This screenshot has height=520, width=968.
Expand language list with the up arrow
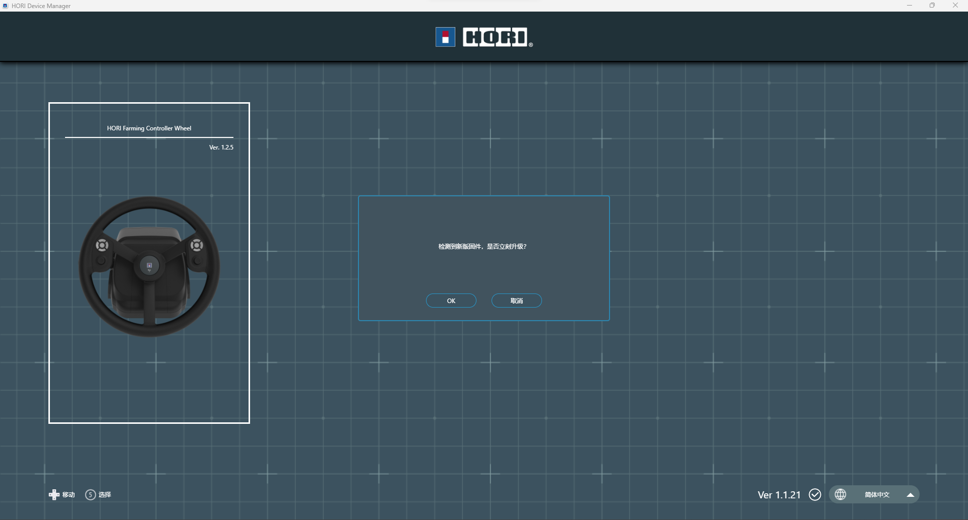pyautogui.click(x=910, y=495)
